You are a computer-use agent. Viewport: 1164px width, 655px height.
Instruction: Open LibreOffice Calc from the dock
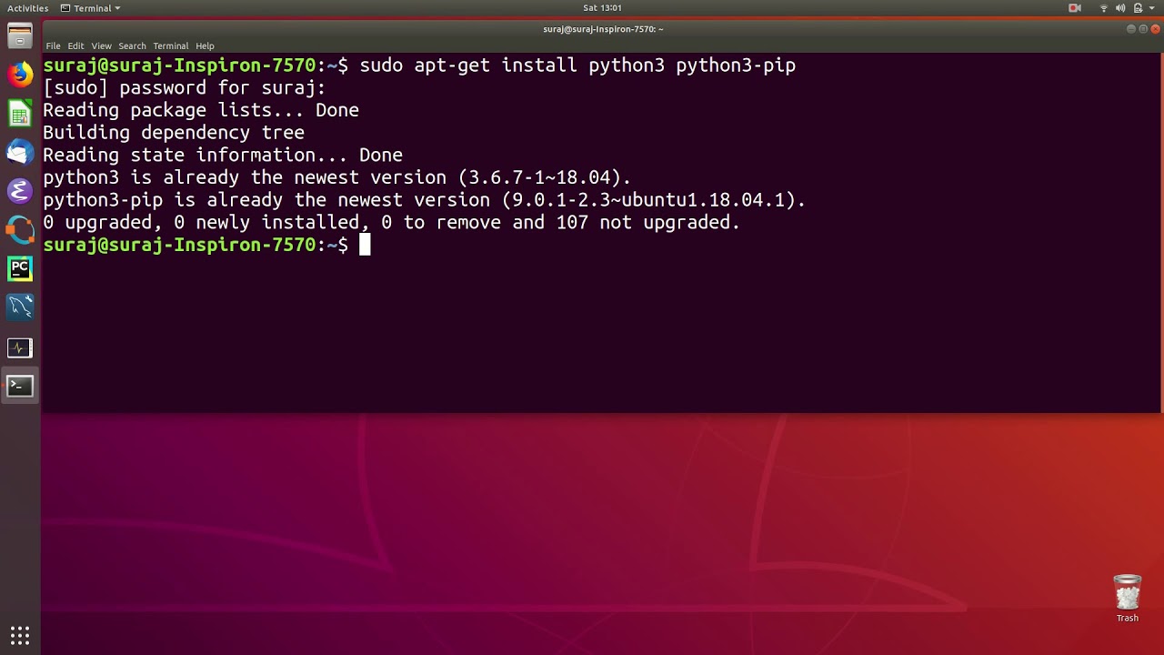tap(19, 114)
